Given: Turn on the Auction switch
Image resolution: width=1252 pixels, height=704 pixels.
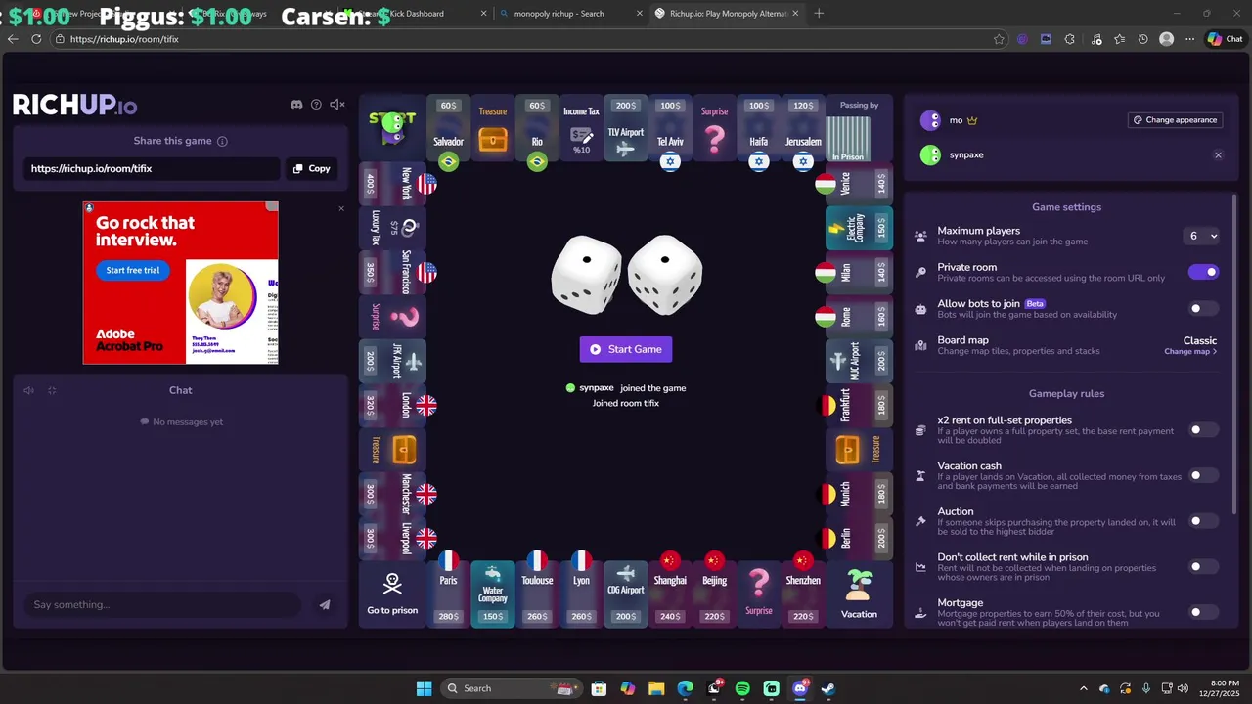Looking at the screenshot, I should coord(1204,521).
